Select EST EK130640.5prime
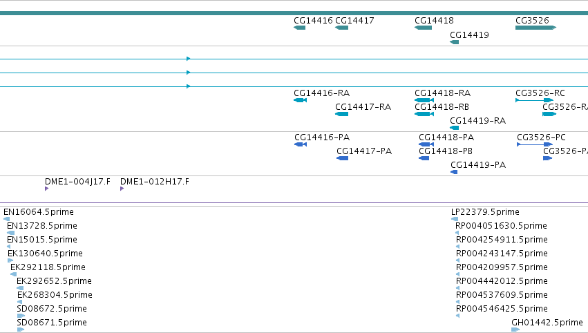 click(x=10, y=260)
